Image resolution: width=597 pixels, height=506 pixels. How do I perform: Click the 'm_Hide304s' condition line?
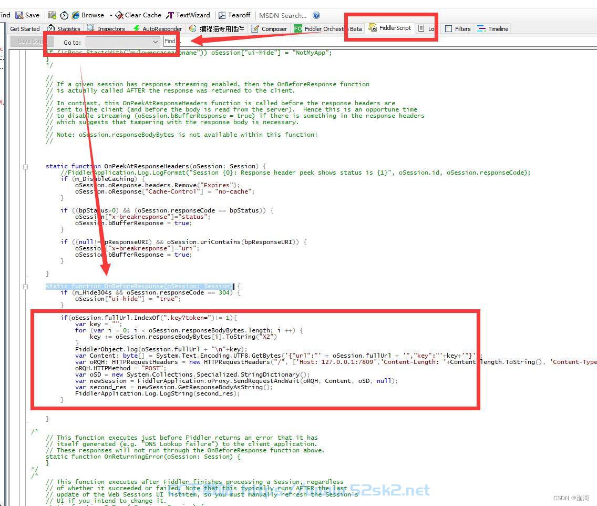(x=150, y=292)
